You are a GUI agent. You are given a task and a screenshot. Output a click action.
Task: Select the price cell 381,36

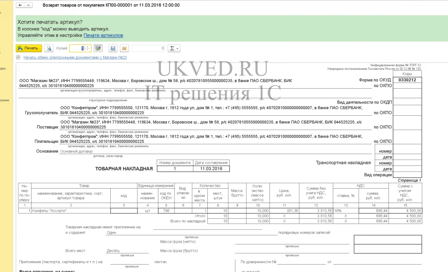click(x=284, y=211)
